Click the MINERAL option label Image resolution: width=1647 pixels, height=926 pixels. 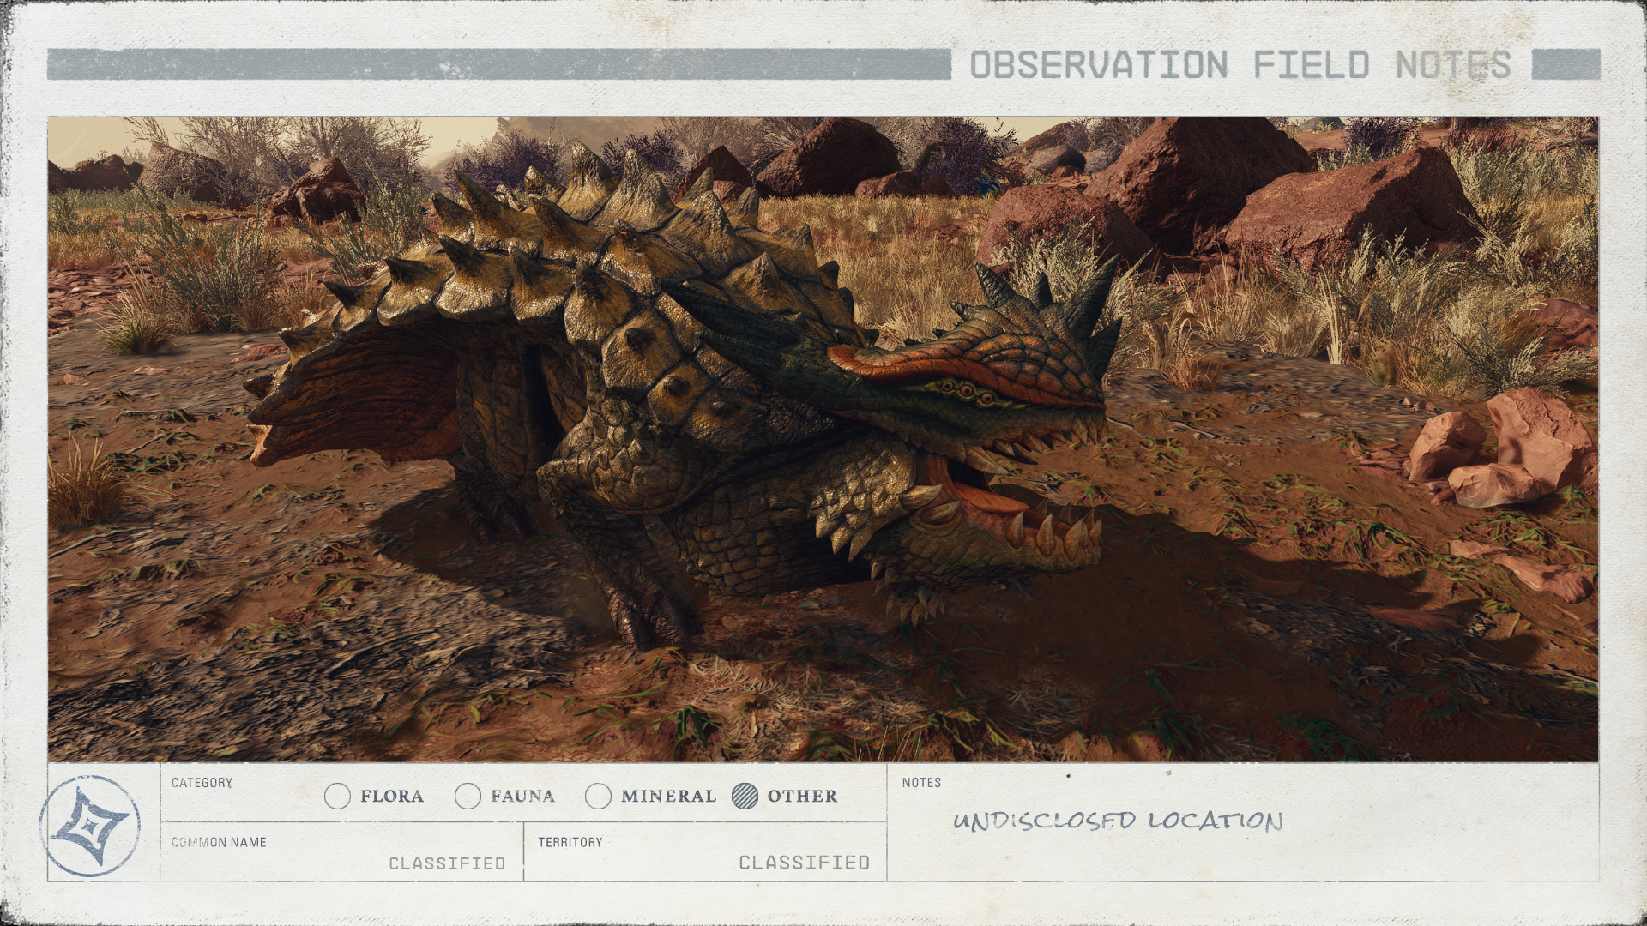point(668,796)
